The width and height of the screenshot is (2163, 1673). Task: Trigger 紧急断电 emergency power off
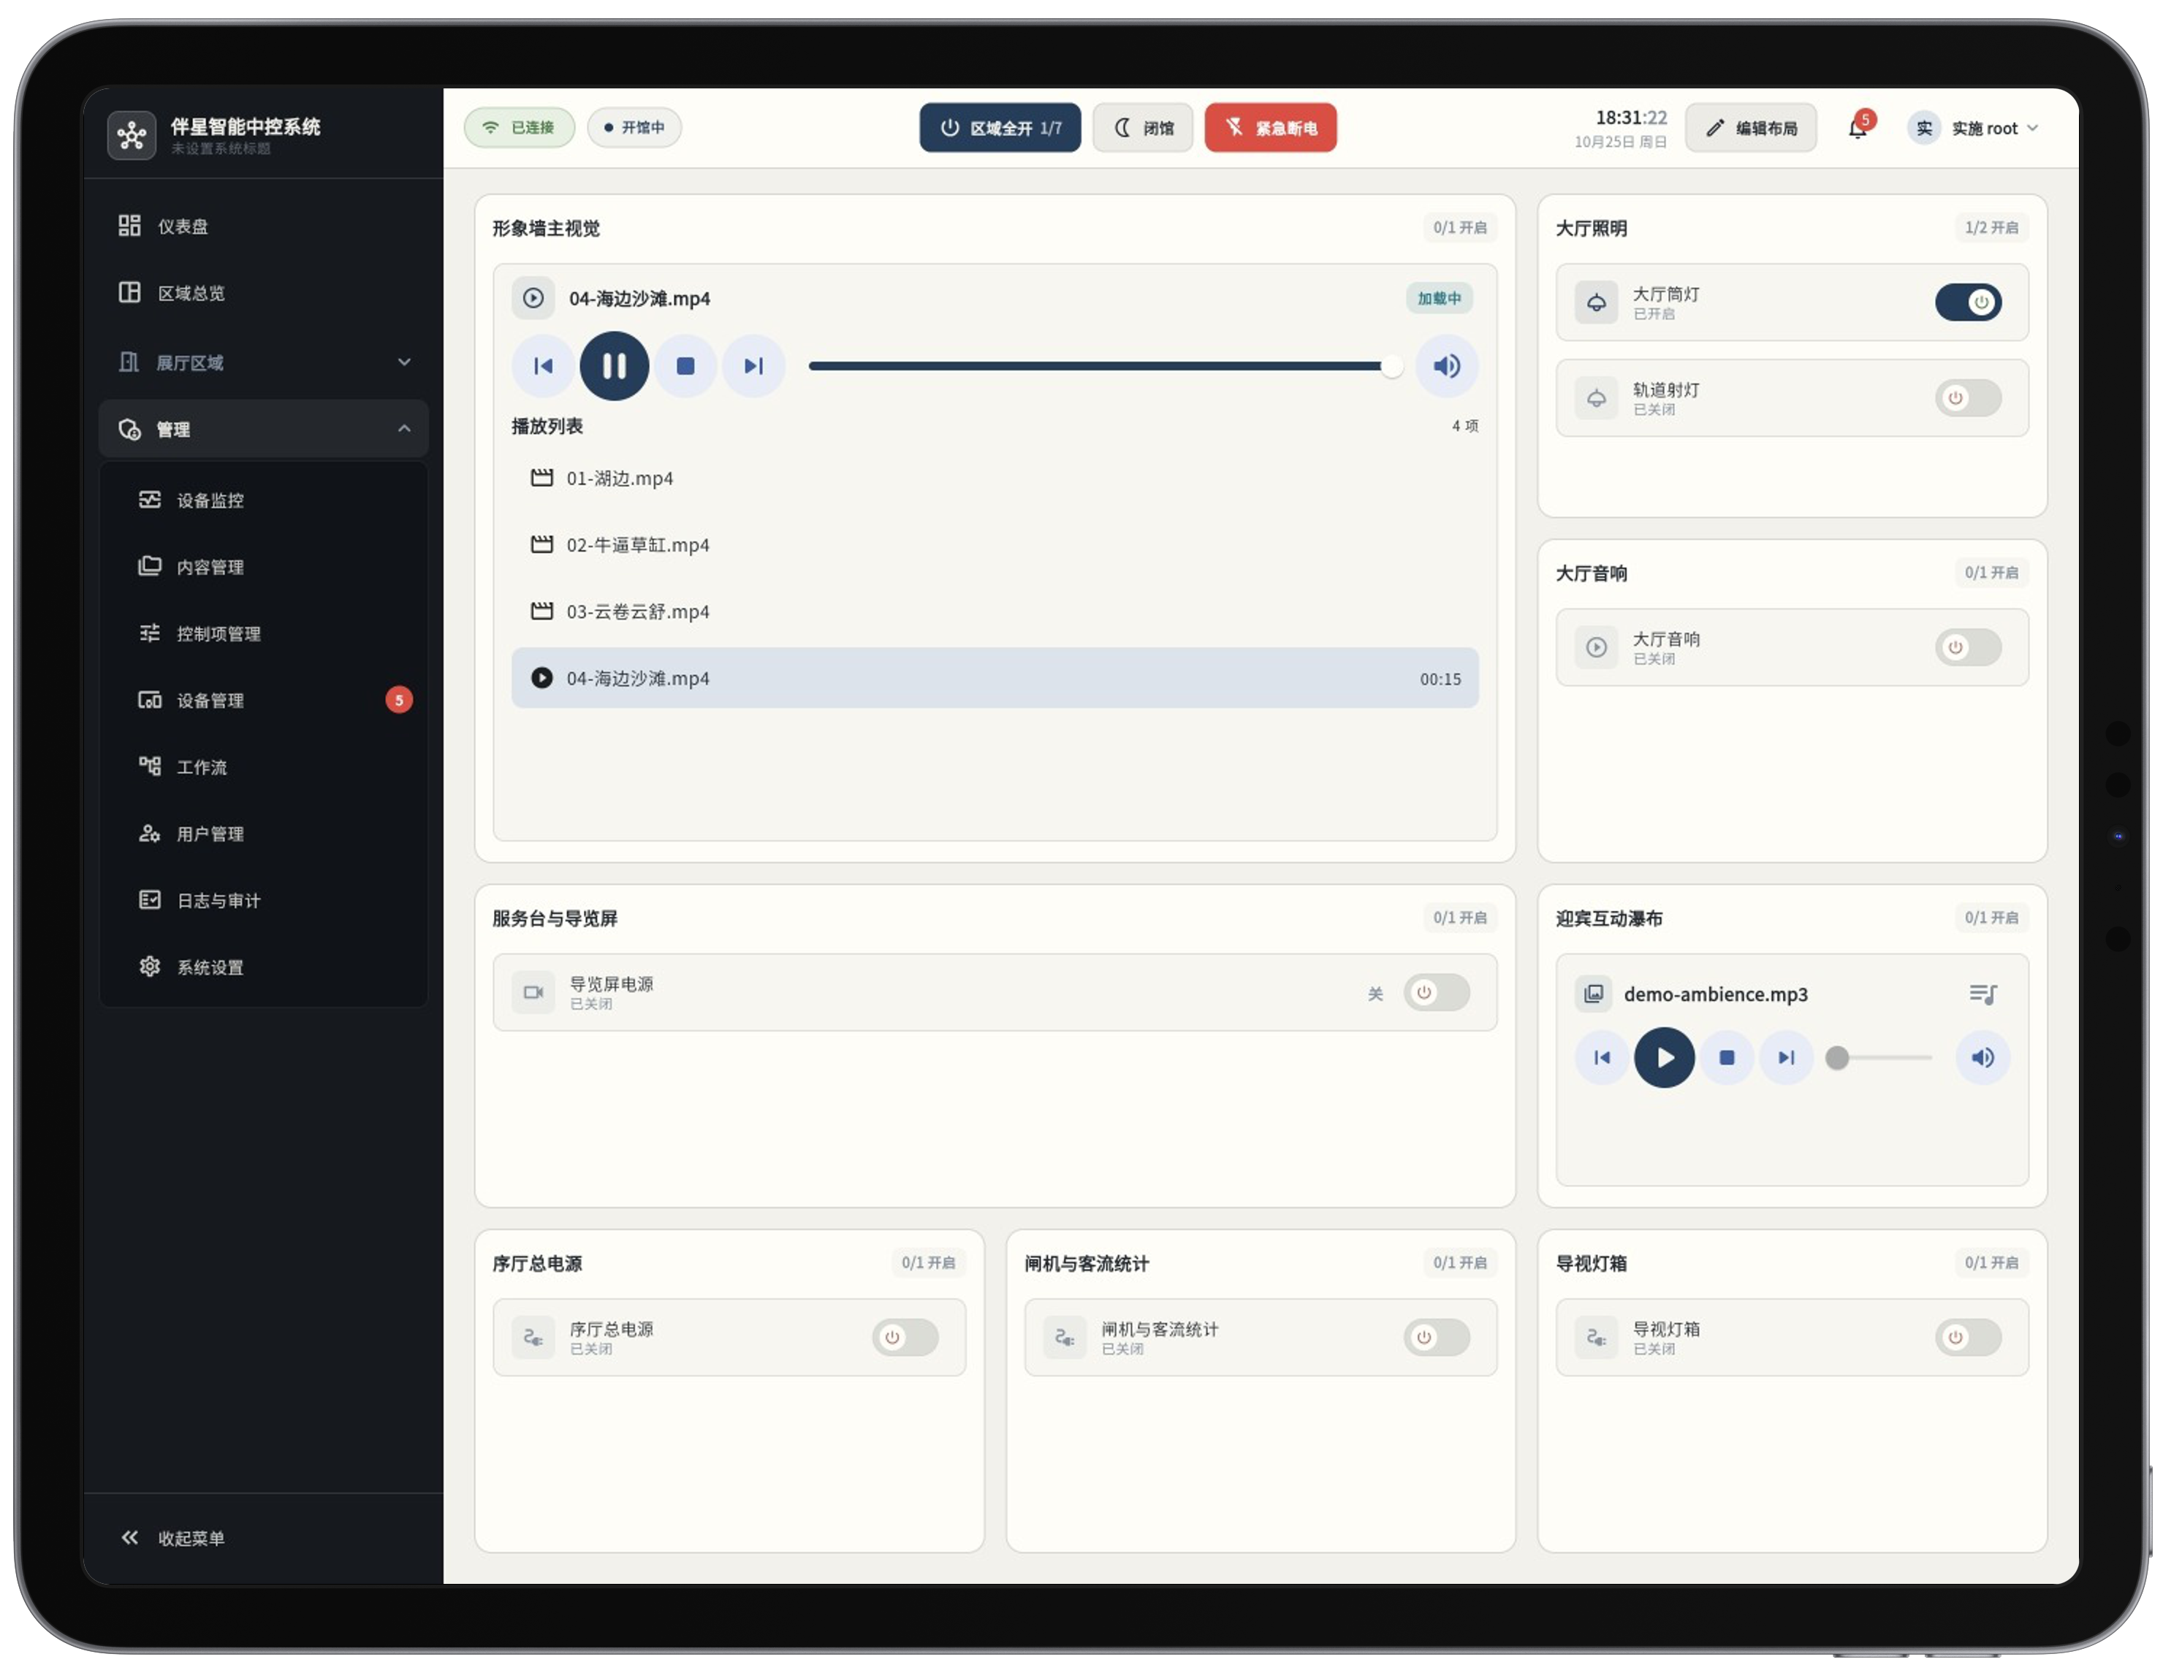click(1271, 128)
